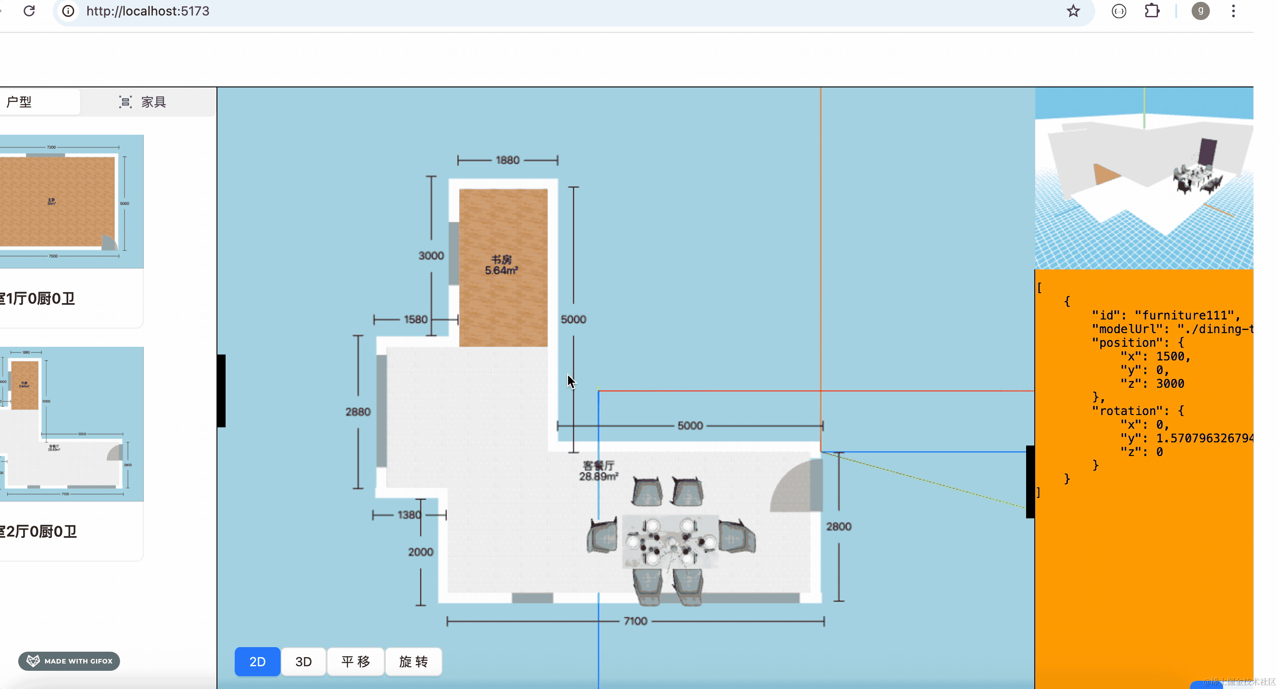
Task: Open the browser extensions puzzle icon
Action: 1152,11
